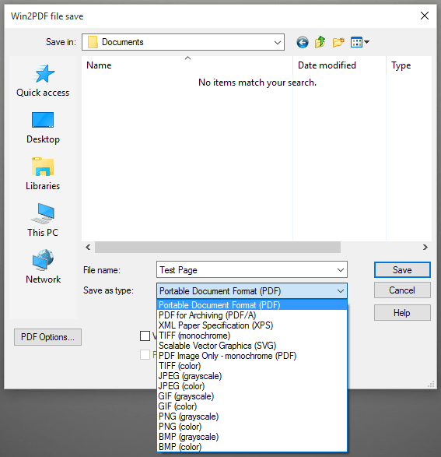
Task: Open Libraries location
Action: click(x=43, y=174)
